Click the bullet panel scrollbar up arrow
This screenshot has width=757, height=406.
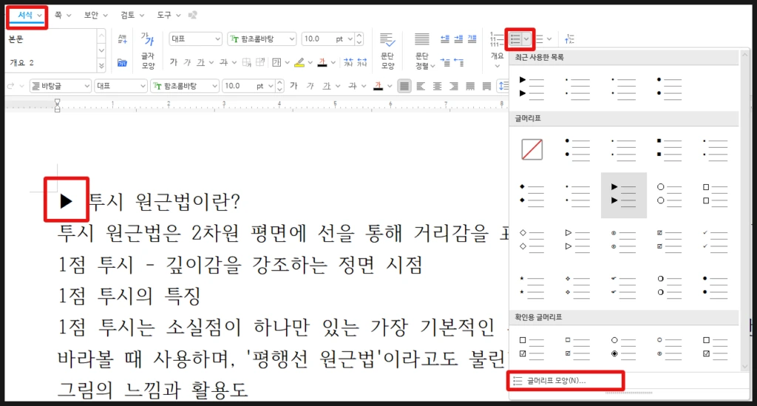pyautogui.click(x=744, y=54)
